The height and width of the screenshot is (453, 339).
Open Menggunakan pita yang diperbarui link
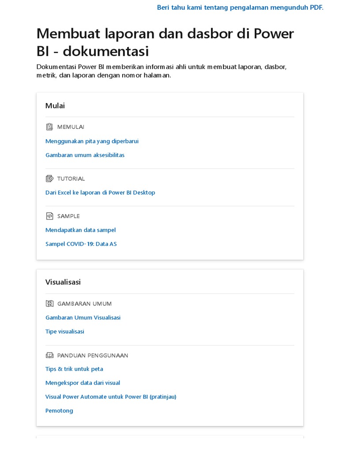point(92,141)
